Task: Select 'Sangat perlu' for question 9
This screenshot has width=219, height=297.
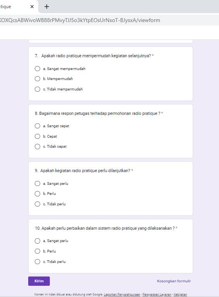Action: 37,184
